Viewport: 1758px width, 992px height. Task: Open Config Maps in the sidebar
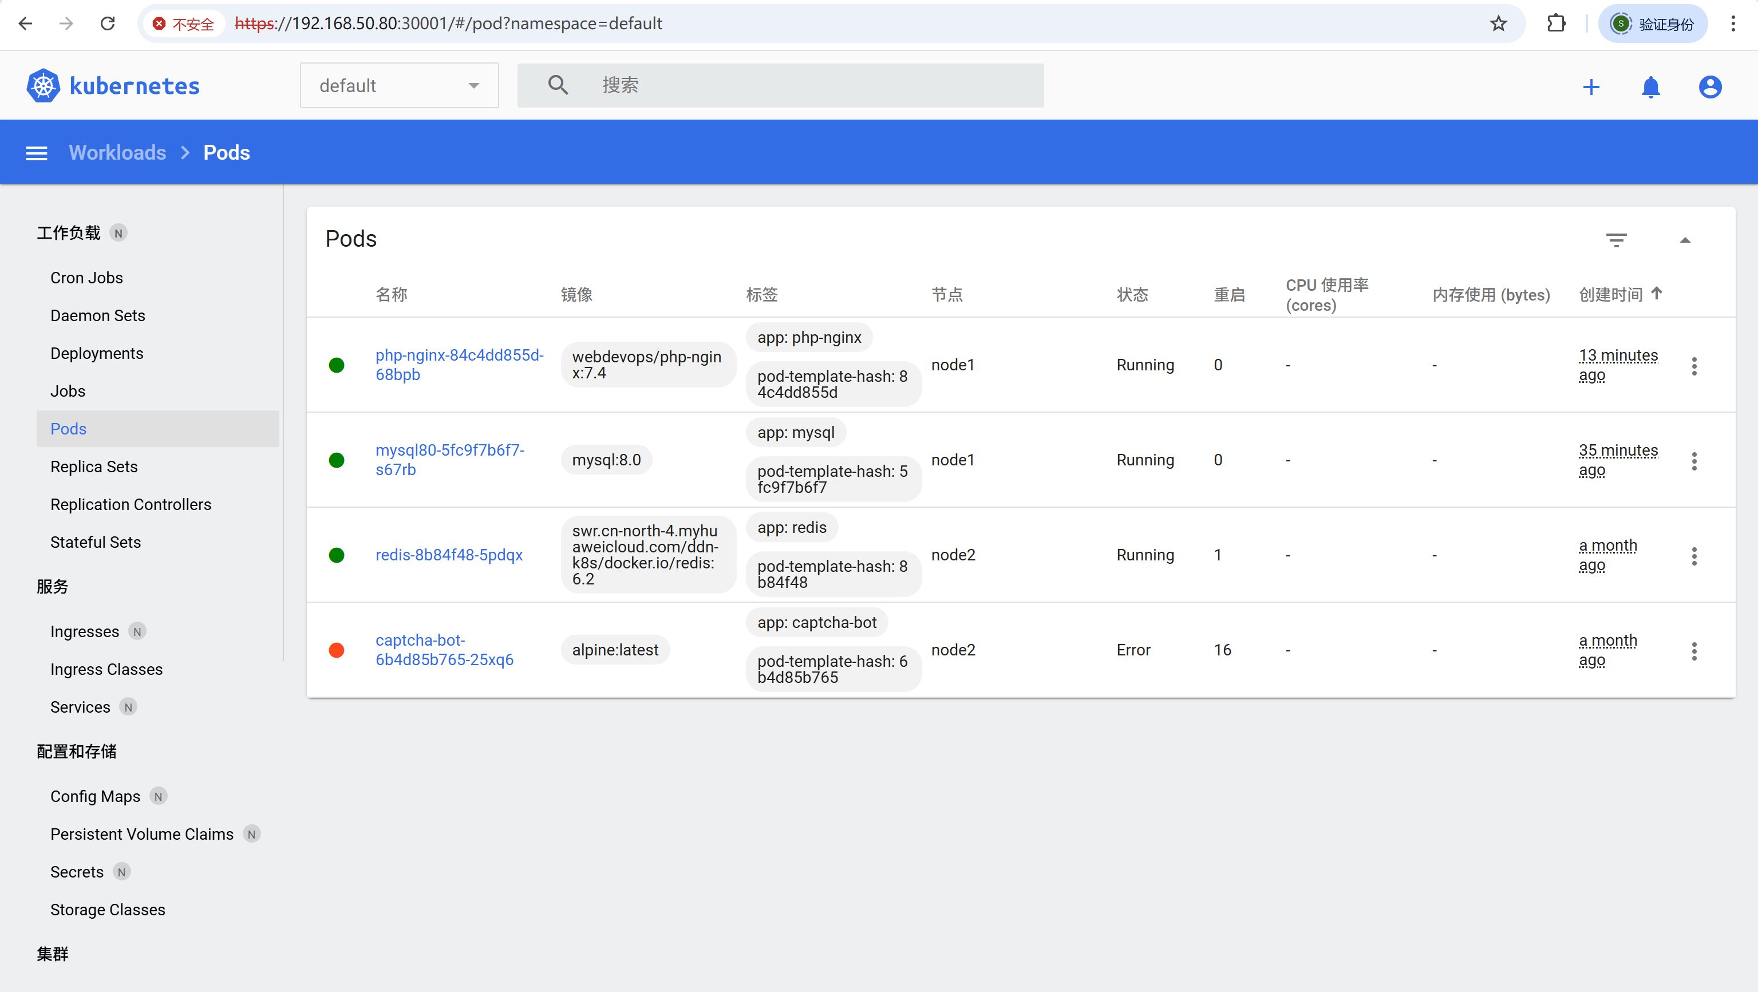(95, 796)
